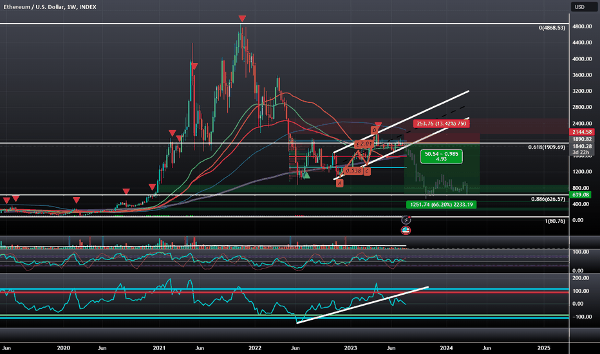This screenshot has height=354, width=600.
Task: Click the green target label 1251.74 (66.20%) 2233.19
Action: [441, 205]
